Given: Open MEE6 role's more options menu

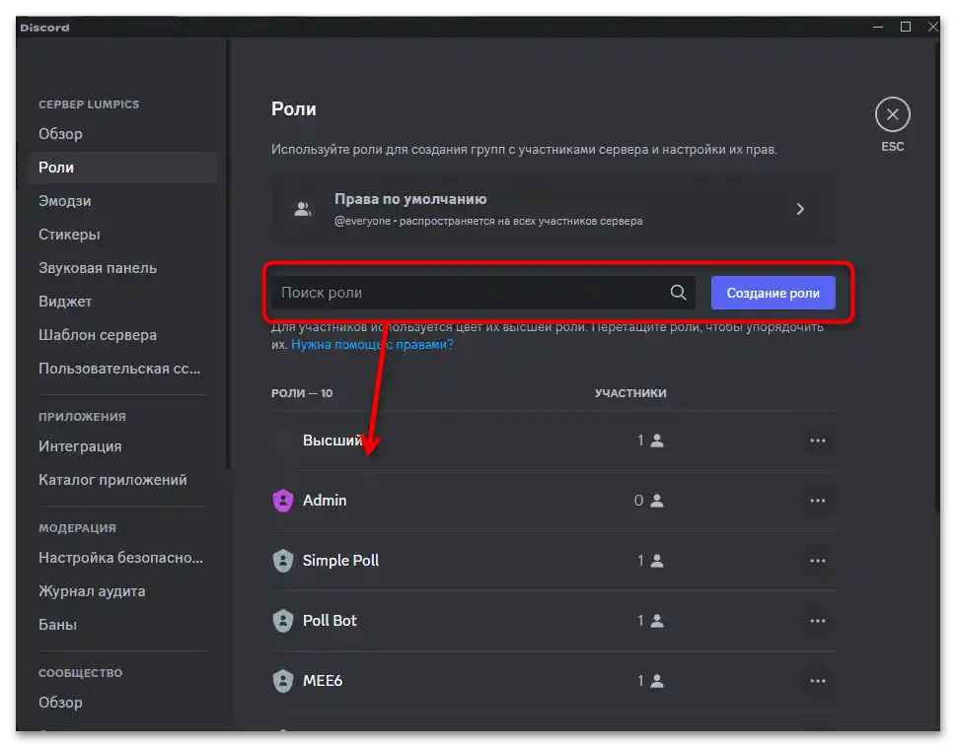Looking at the screenshot, I should pyautogui.click(x=818, y=681).
